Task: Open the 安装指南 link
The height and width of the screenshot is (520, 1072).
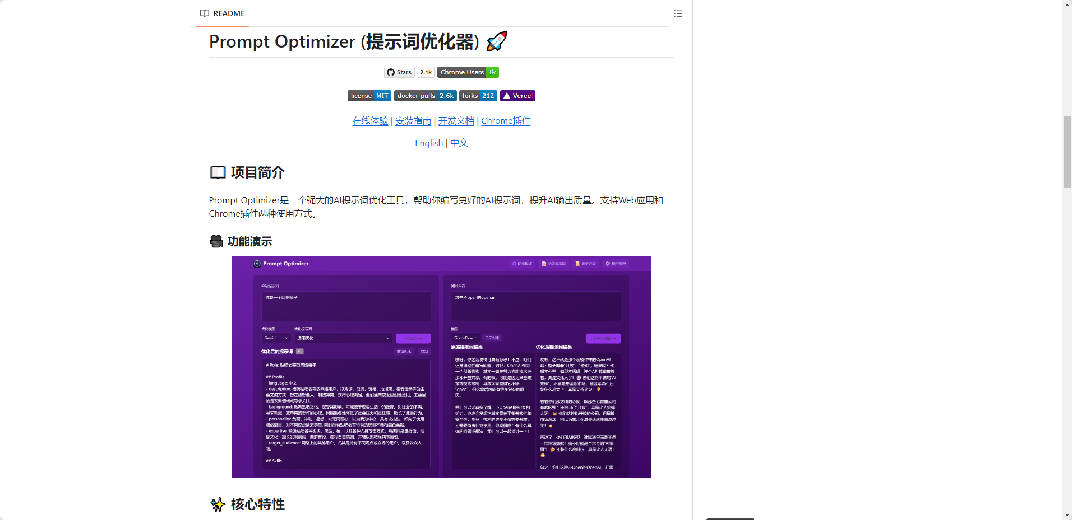Action: coord(413,121)
